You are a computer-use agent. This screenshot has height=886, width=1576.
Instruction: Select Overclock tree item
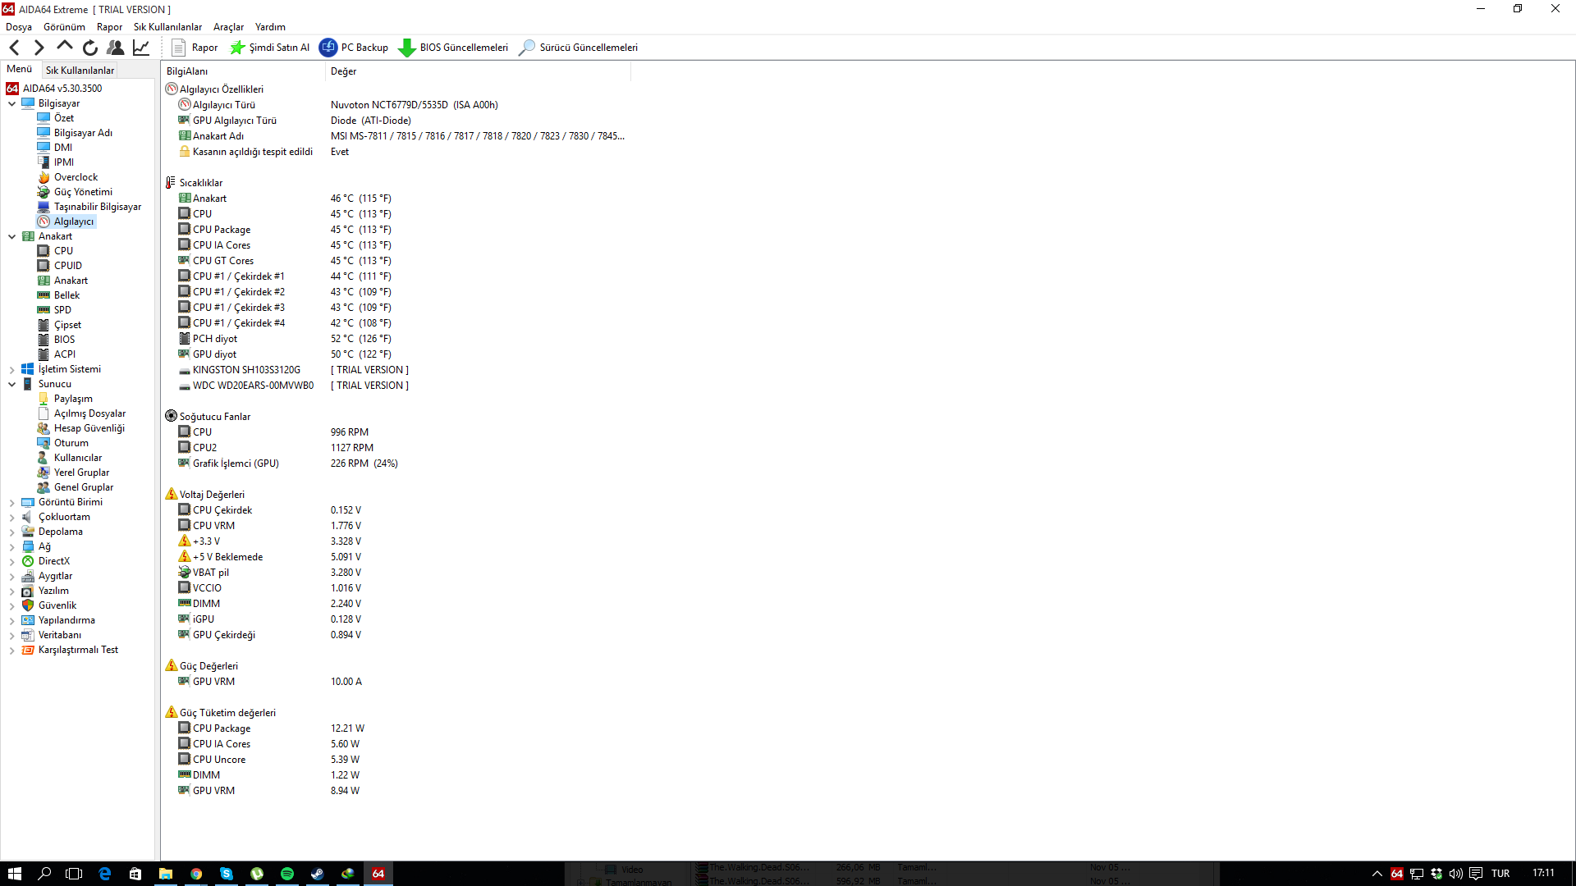76,177
